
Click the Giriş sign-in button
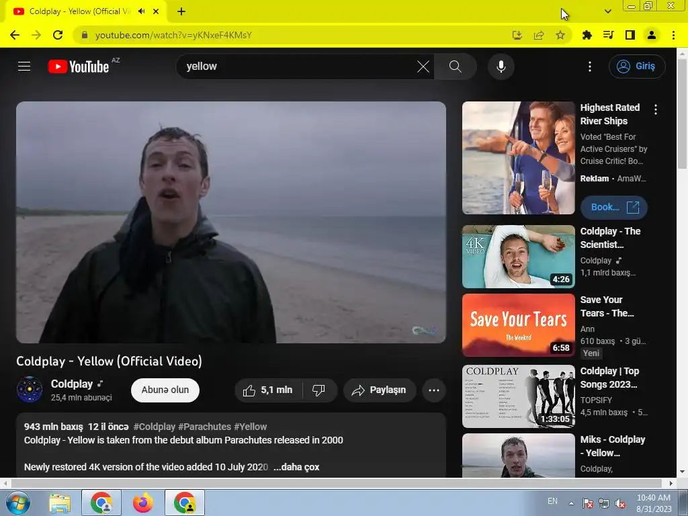point(637,67)
